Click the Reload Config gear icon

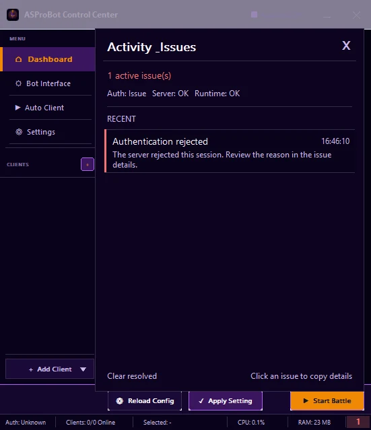click(120, 401)
